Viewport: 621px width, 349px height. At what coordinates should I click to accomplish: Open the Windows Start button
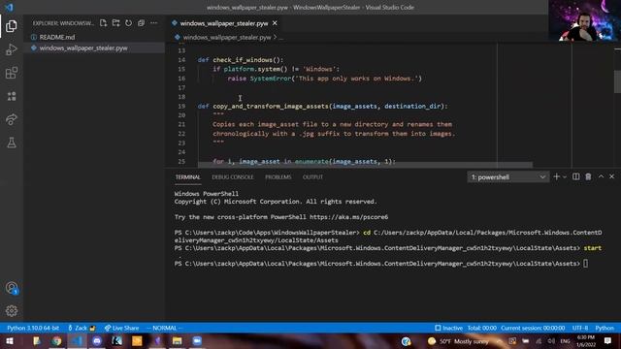click(10, 341)
